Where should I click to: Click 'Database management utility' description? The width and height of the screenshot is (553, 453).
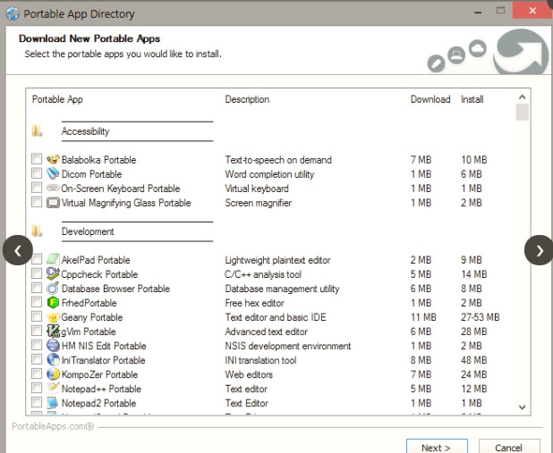coord(282,289)
